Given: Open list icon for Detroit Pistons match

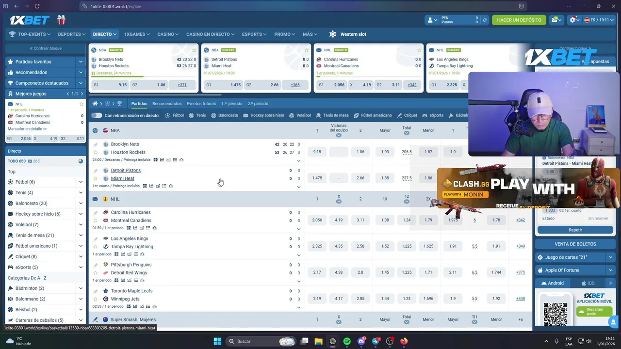Looking at the screenshot, I should [164, 186].
